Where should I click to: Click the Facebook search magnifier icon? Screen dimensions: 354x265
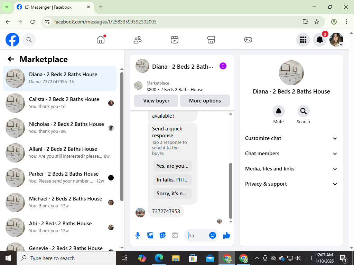29,40
